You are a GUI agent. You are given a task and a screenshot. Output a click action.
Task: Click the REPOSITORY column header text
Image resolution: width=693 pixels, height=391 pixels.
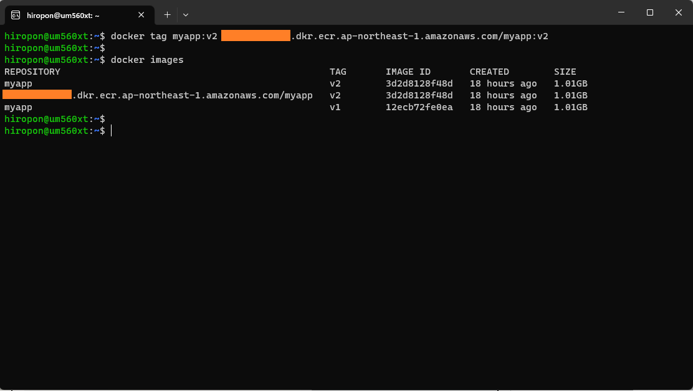[x=32, y=72]
